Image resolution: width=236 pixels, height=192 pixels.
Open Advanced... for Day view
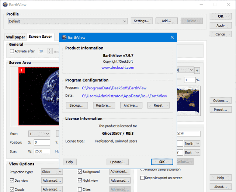tap(52, 181)
